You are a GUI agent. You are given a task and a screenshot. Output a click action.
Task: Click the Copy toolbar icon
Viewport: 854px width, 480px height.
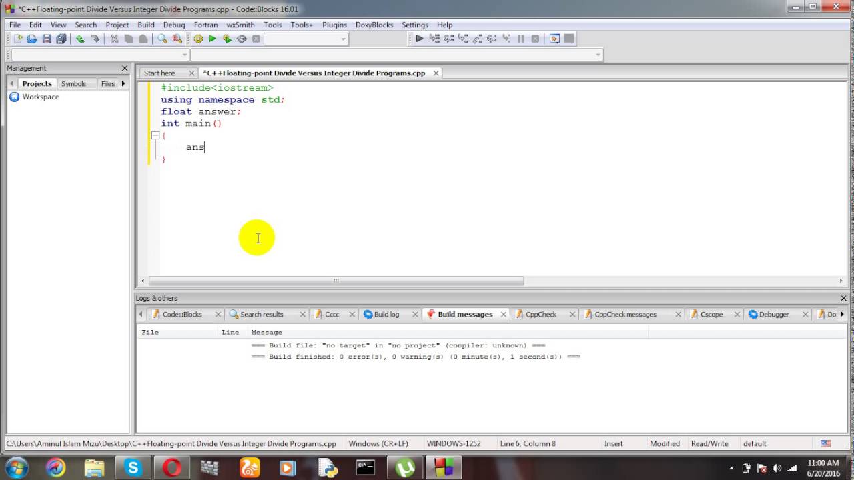click(129, 39)
